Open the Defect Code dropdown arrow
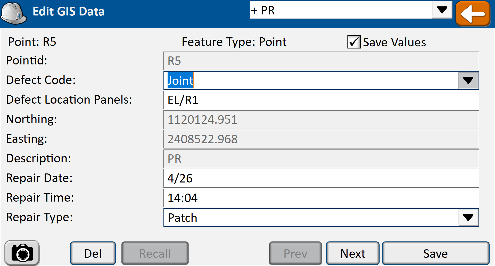495x266 pixels. 468,81
